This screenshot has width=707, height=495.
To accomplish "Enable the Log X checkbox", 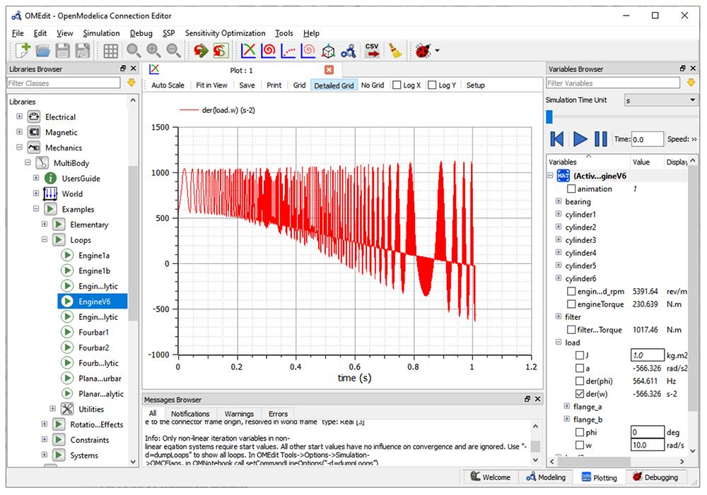I will [397, 85].
